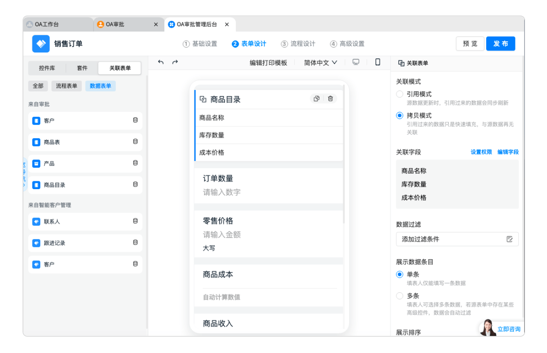The width and height of the screenshot is (547, 353).
Task: Click the undo arrow icon
Action: tap(161, 62)
